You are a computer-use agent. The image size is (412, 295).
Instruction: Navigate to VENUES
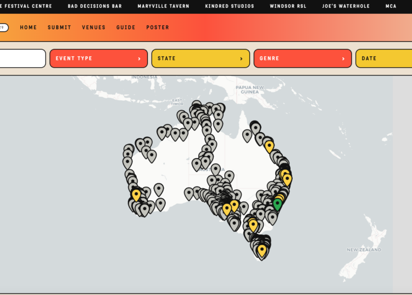[93, 28]
